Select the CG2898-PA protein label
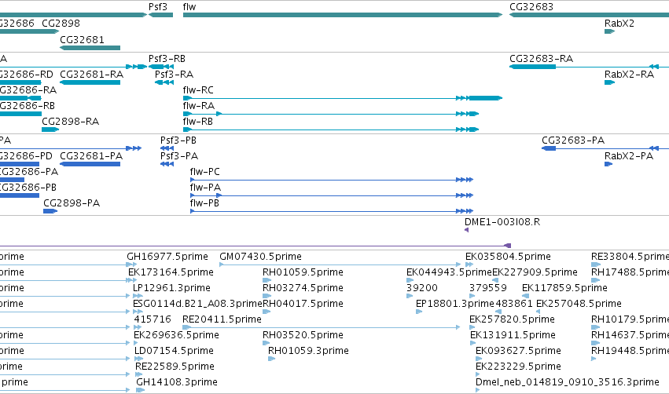The width and height of the screenshot is (669, 394). (x=72, y=203)
